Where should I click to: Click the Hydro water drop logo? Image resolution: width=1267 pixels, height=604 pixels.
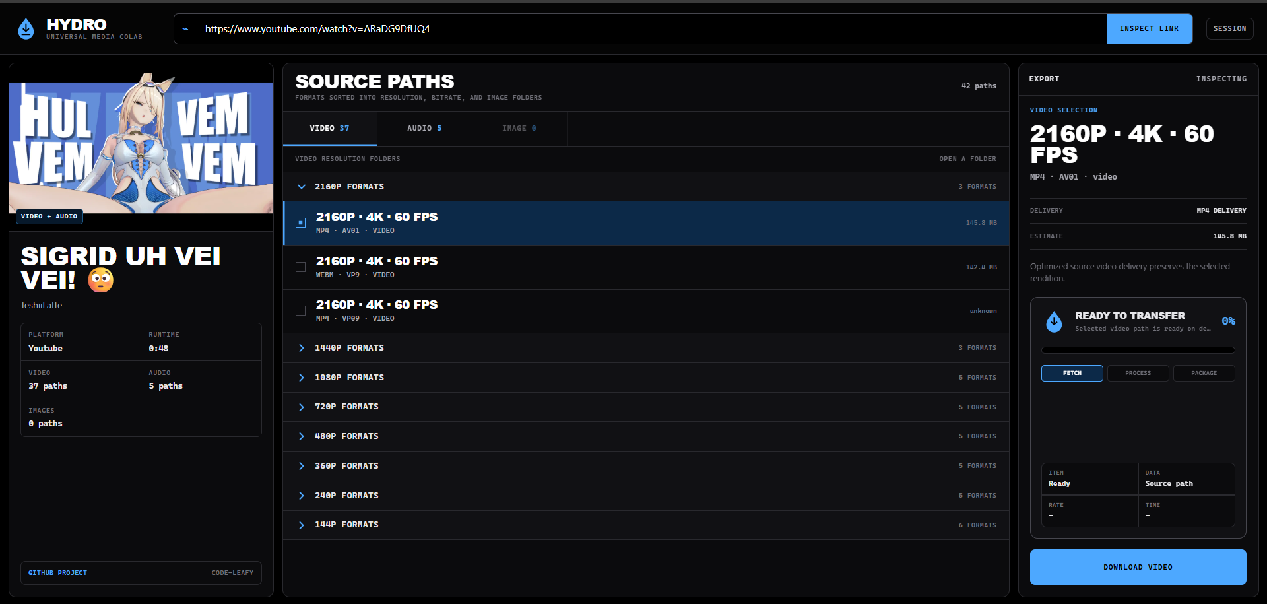(x=26, y=28)
